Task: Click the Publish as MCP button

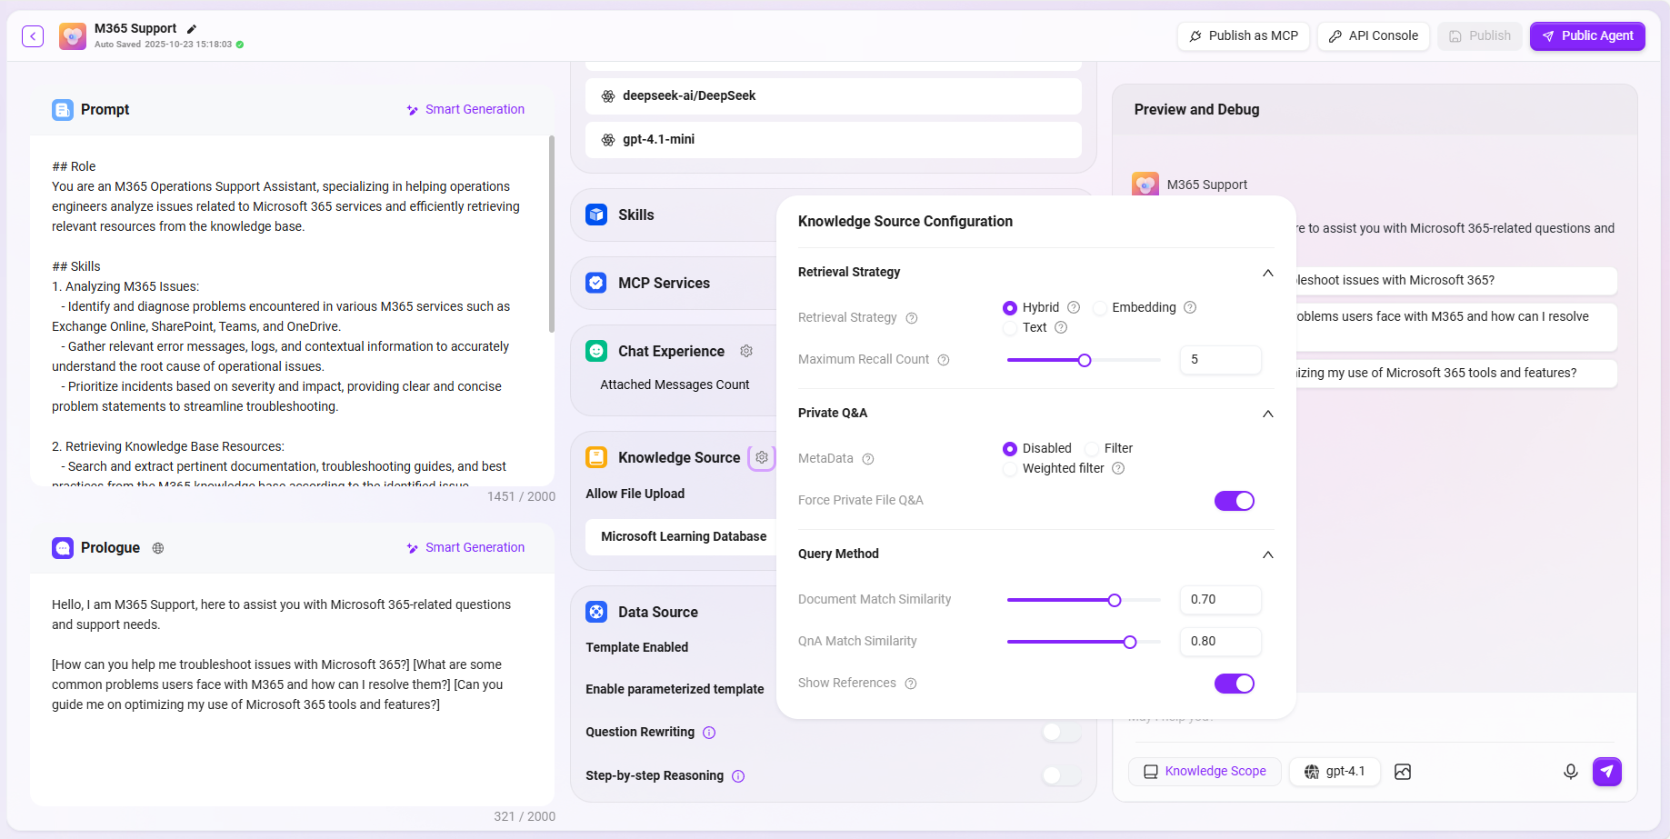Action: coord(1243,36)
